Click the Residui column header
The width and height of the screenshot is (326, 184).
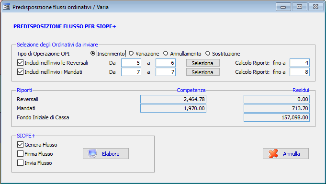point(301,90)
